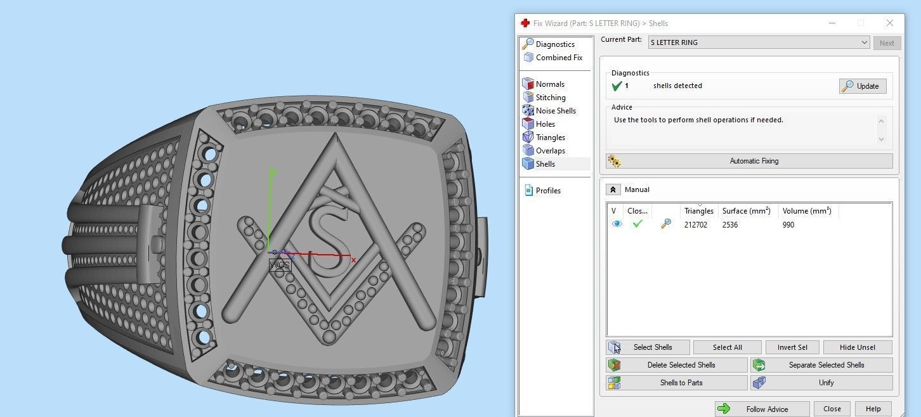Sort by the Closed column header
Image resolution: width=921 pixels, height=417 pixels.
(x=637, y=211)
